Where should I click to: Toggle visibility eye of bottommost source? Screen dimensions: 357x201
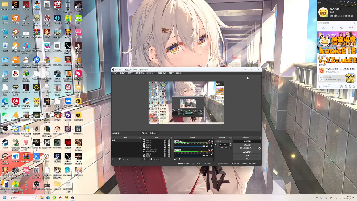click(x=165, y=156)
